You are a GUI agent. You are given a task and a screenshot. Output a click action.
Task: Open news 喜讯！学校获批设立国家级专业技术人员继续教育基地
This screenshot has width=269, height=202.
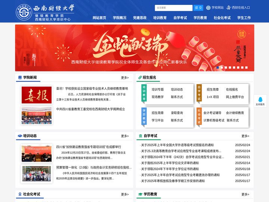pyautogui.click(x=92, y=89)
